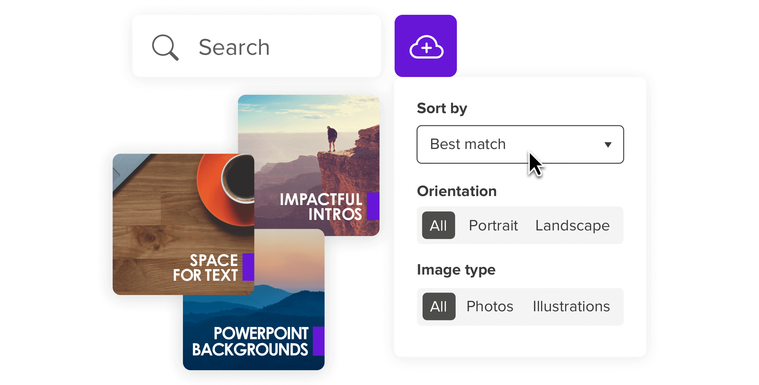Click the magnifying glass search icon
759x385 pixels.
165,47
